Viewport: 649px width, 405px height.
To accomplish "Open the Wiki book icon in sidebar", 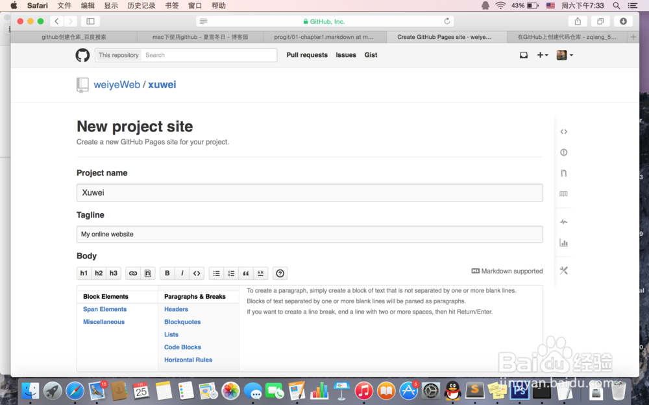I will tap(564, 194).
